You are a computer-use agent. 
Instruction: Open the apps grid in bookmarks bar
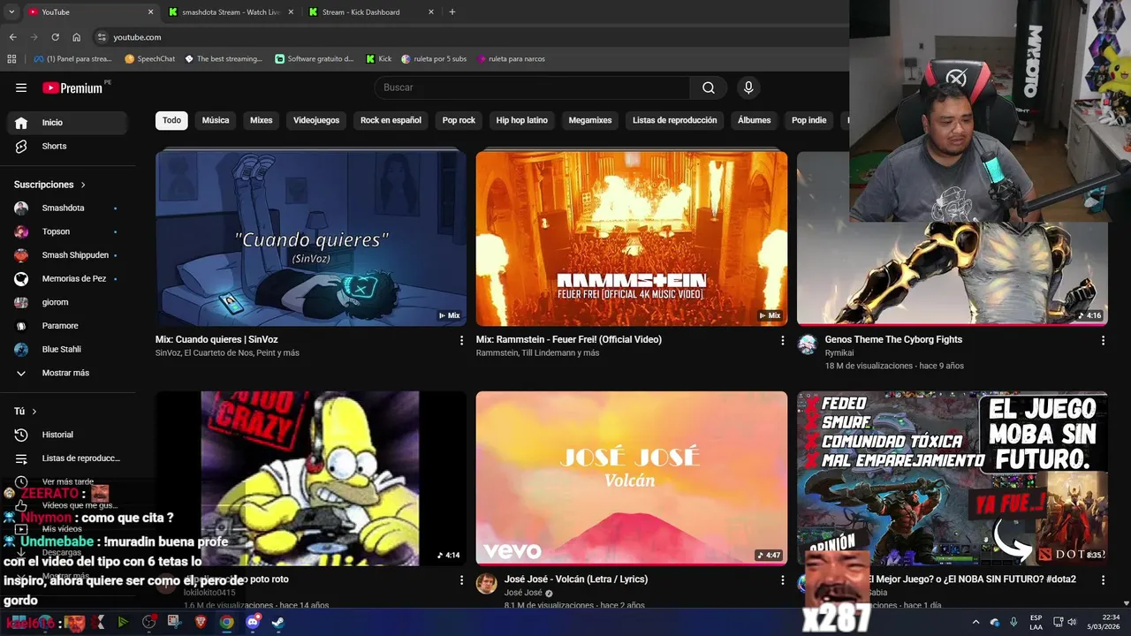[x=11, y=59]
